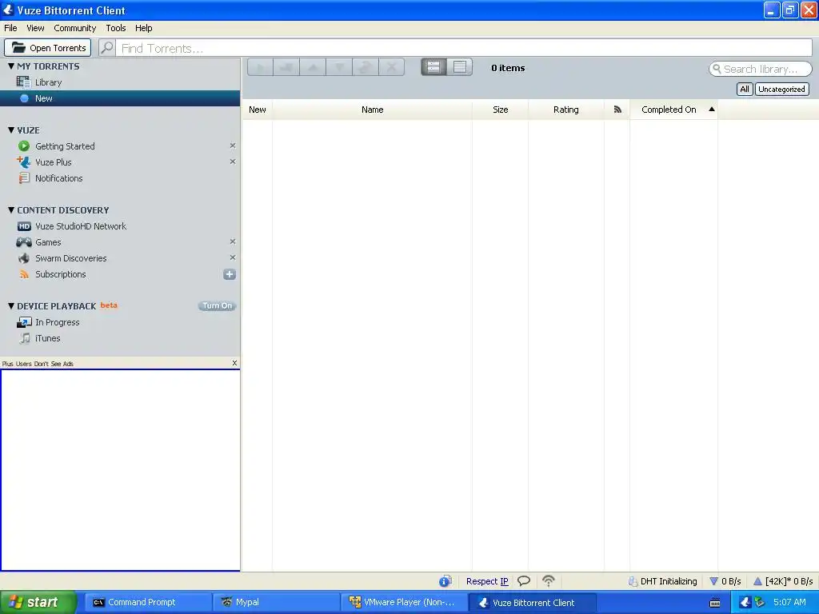This screenshot has width=819, height=614.
Task: Open the Vuze Plus sidebar item
Action: coord(53,162)
